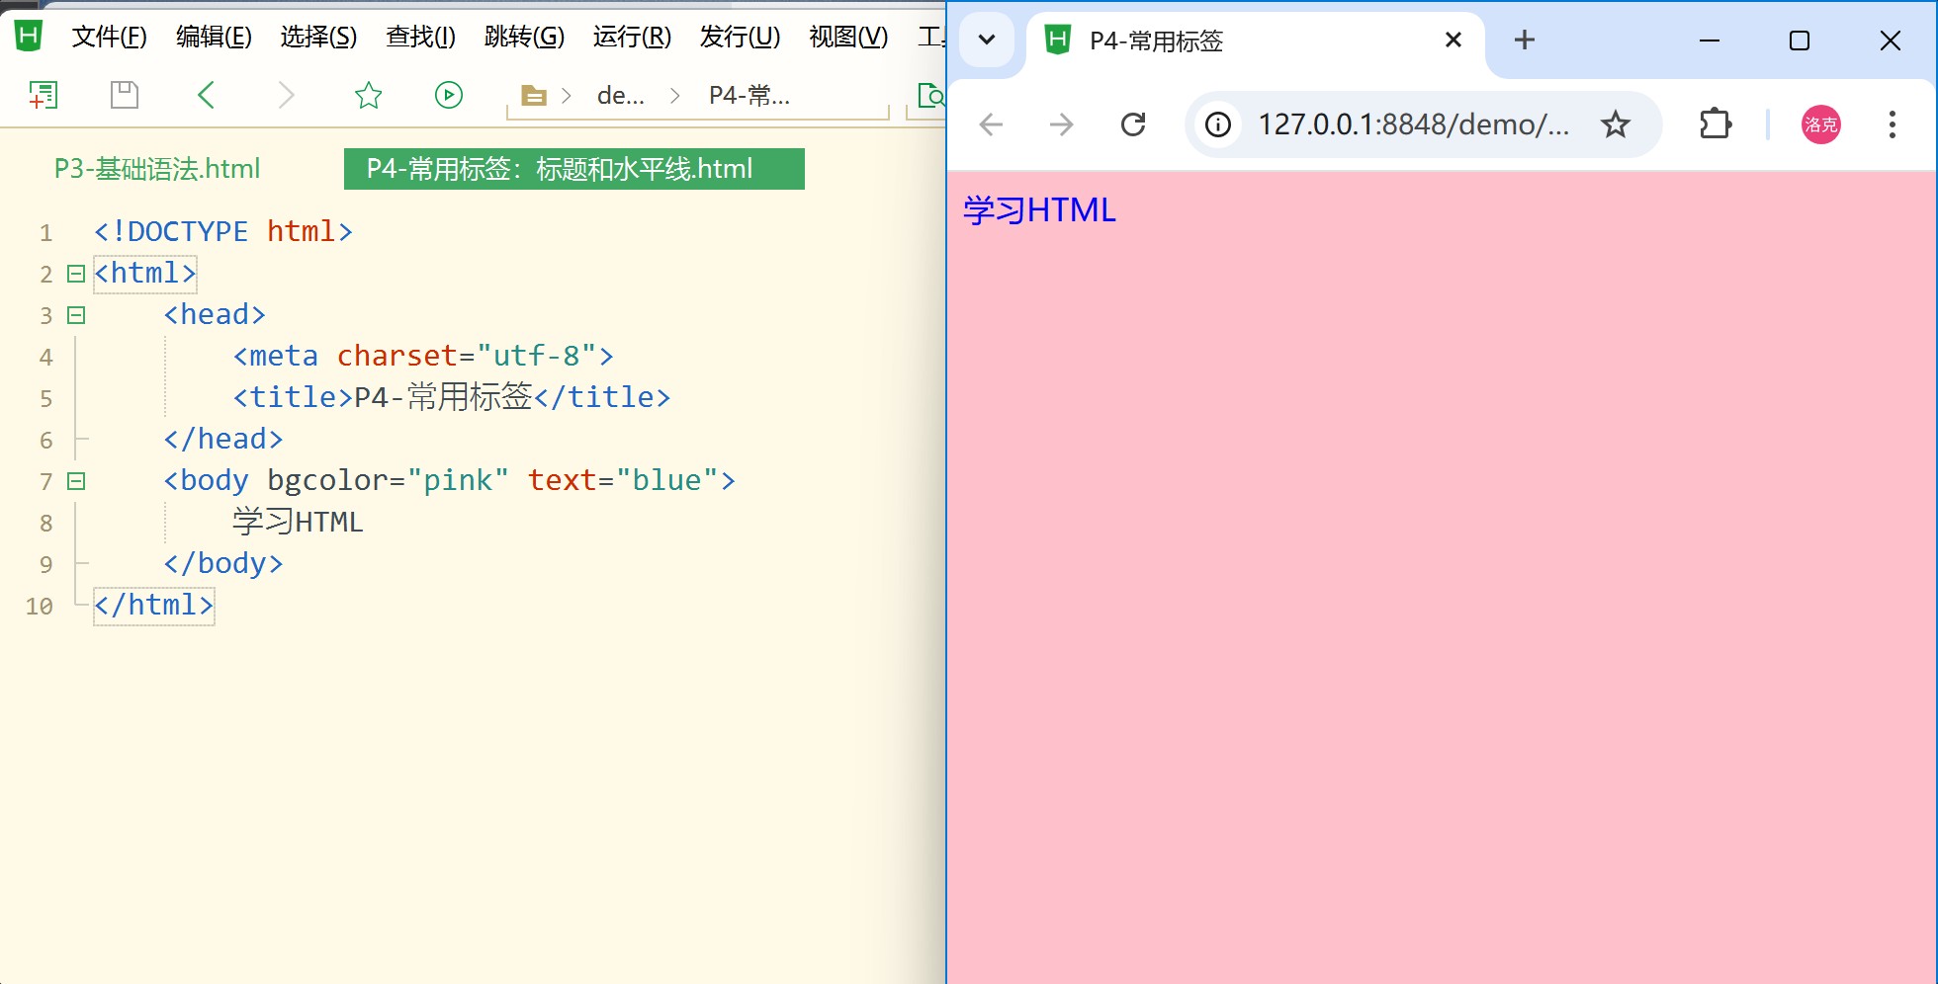Screen dimensions: 1938x984
Task: Open a new browser tab with plus
Action: tap(1525, 40)
